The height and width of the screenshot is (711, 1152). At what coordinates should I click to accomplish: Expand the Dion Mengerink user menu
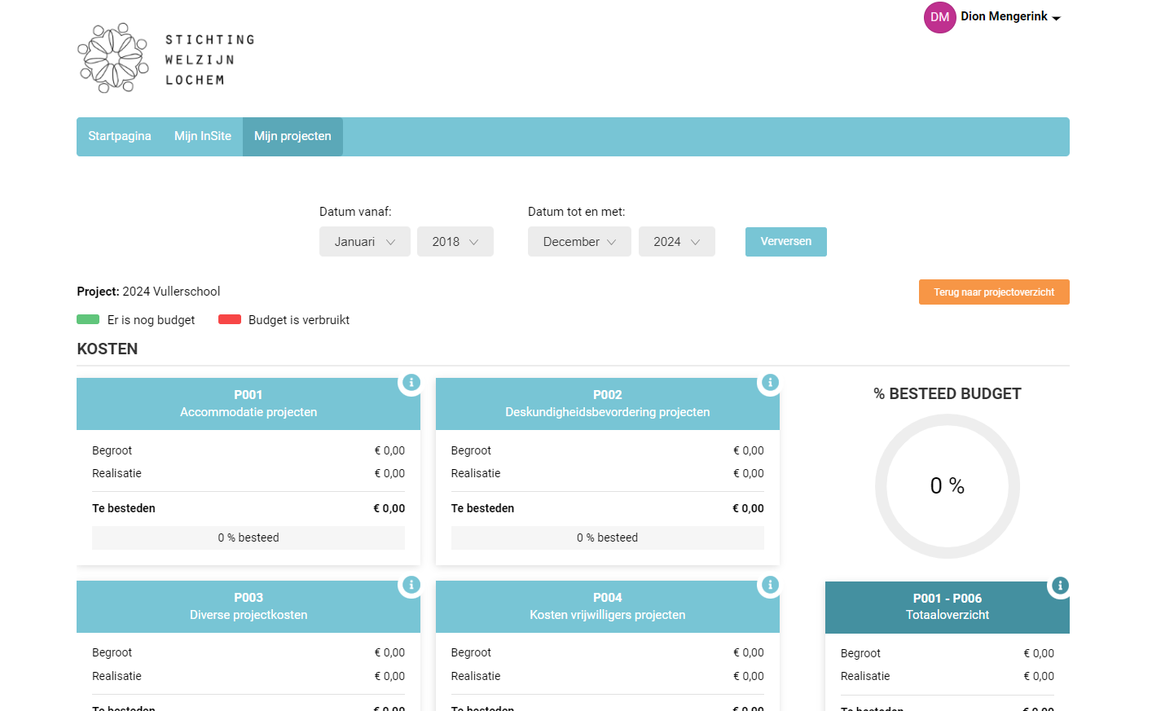point(1011,17)
